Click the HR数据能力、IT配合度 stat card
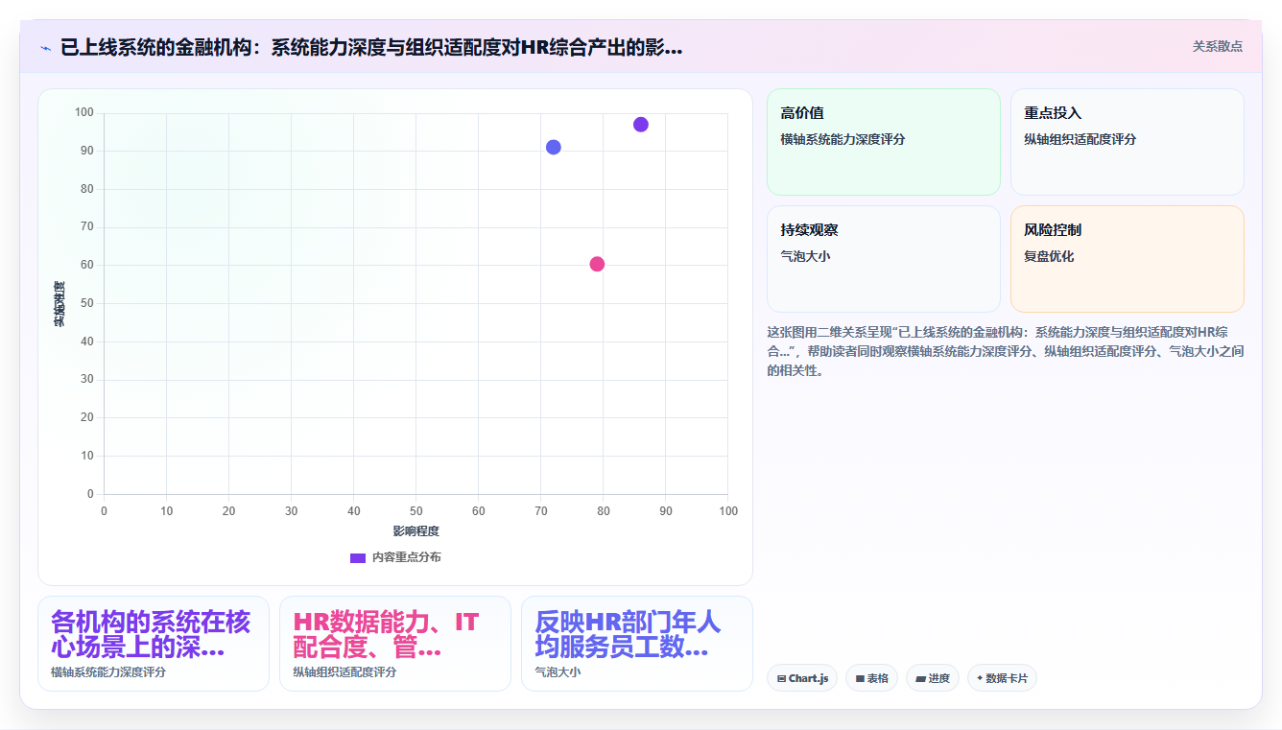Viewport: 1282px width, 730px height. coord(395,644)
